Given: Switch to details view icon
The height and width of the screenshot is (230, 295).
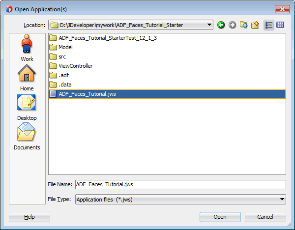Looking at the screenshot, I should click(280, 25).
